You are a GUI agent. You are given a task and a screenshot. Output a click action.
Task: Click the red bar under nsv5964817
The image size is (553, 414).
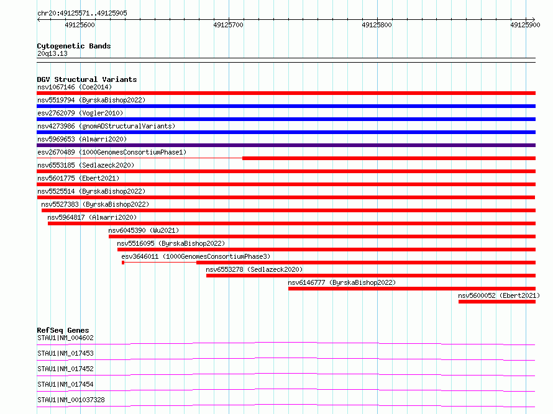click(291, 223)
